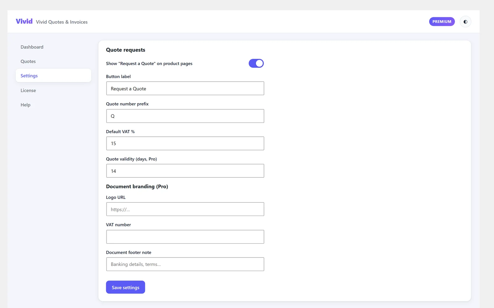
Task: Focus the VAT number field
Action: coord(185,237)
